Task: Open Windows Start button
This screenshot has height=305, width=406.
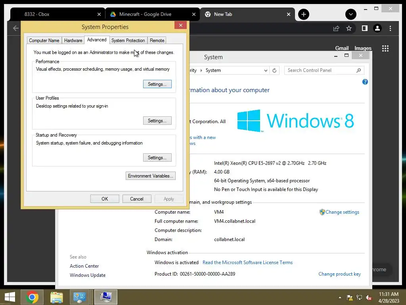Action: coord(10,297)
